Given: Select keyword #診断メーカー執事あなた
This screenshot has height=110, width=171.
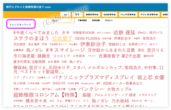Looking at the screenshot, I should click(x=123, y=83).
